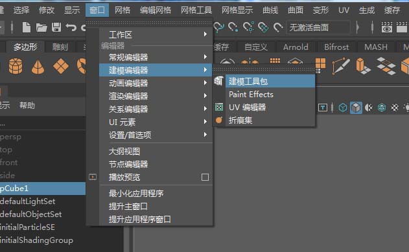Viewport: 409px width, 252px height.
Task: Click the polygon plane shelf icon
Action: tap(60, 66)
